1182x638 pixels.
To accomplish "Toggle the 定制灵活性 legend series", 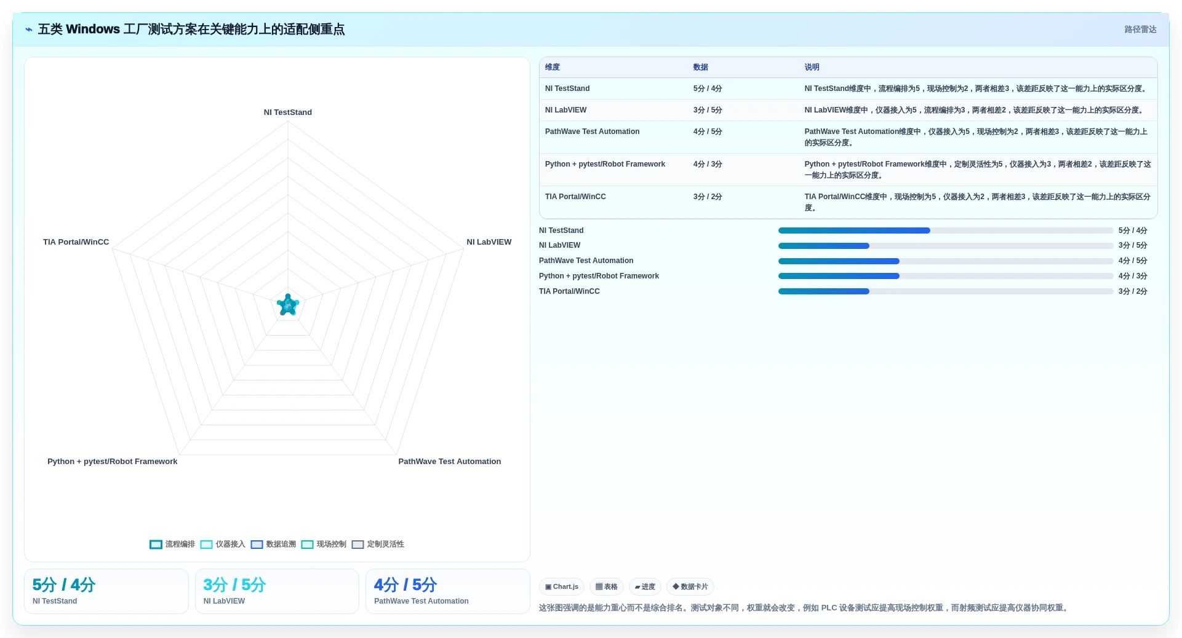I will (378, 544).
